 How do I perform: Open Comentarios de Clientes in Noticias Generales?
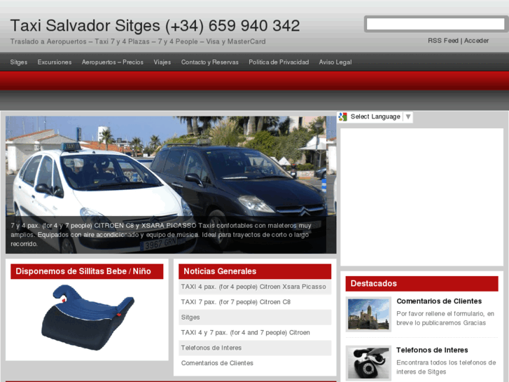tap(217, 363)
